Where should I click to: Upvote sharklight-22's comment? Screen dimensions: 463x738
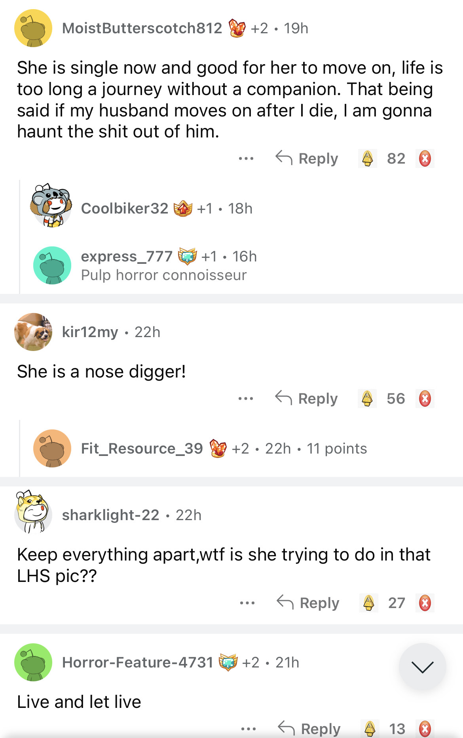point(369,603)
